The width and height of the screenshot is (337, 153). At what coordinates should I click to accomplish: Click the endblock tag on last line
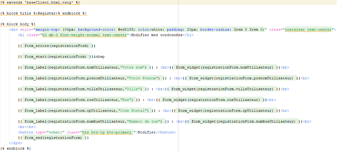click(16, 148)
